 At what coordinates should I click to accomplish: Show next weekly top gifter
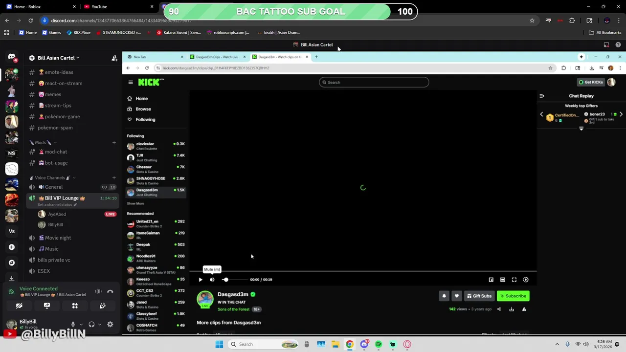[621, 114]
